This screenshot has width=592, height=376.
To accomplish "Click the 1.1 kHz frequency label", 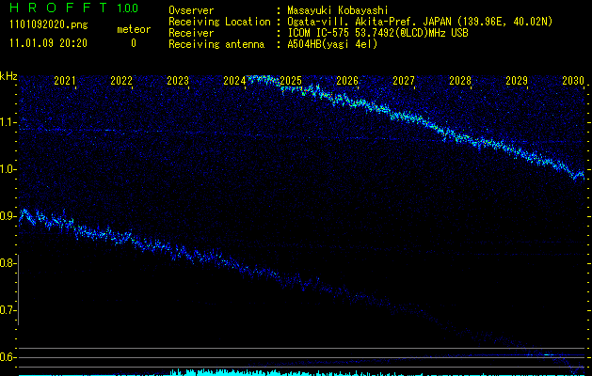I will click(x=8, y=122).
